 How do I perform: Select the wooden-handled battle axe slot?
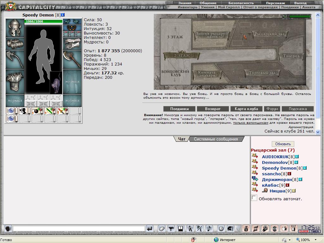72,59
